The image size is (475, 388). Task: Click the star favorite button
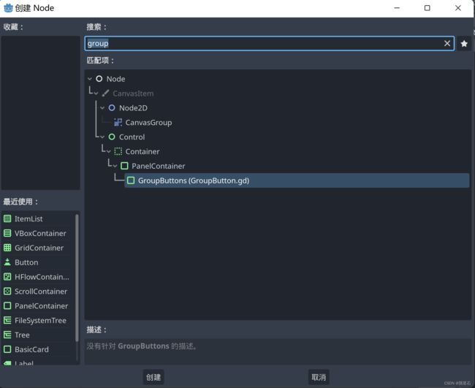464,44
